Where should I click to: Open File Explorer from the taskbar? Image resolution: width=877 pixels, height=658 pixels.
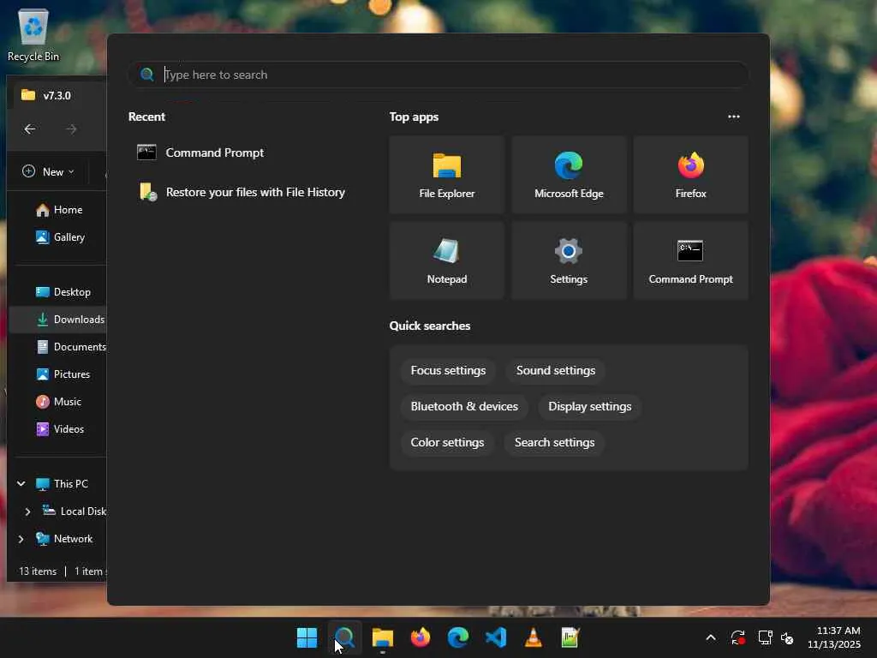point(383,637)
